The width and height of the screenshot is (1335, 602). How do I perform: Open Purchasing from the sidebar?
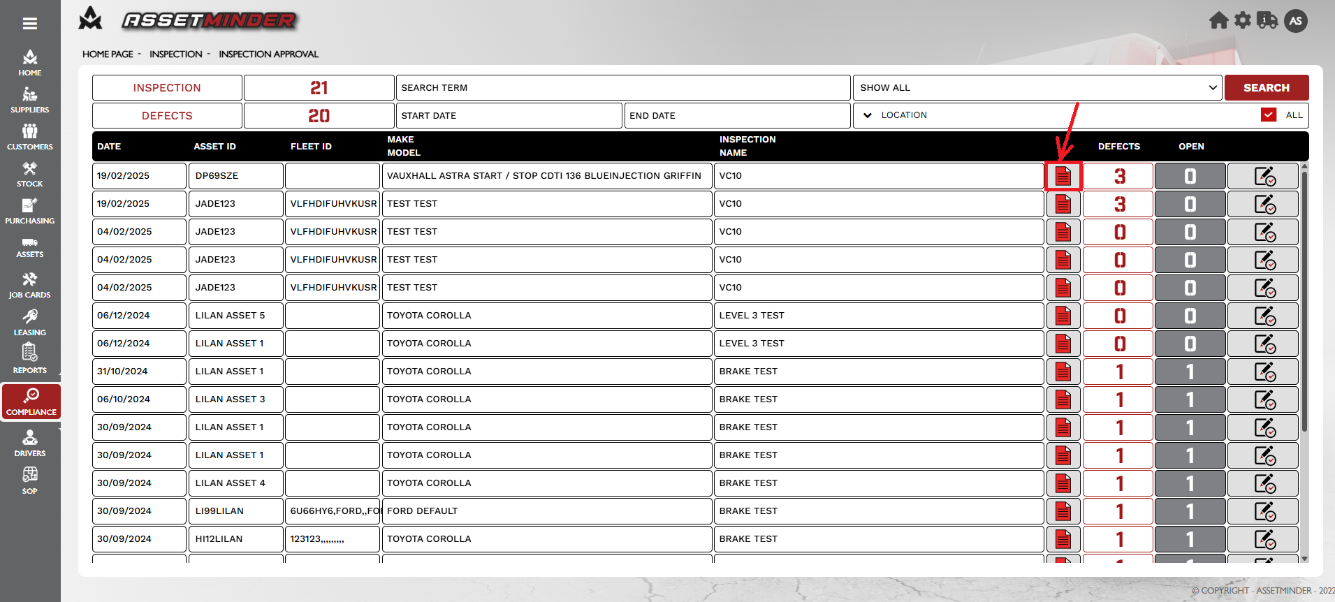coord(30,212)
